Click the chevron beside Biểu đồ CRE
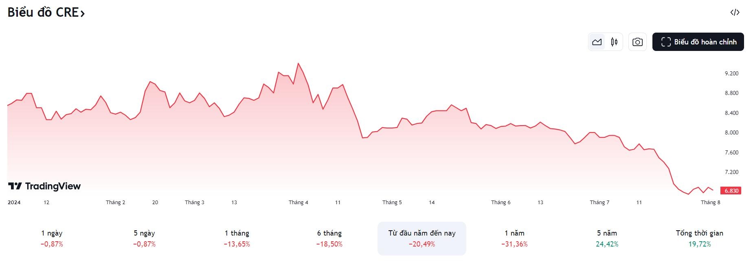This screenshot has width=753, height=271. point(83,13)
